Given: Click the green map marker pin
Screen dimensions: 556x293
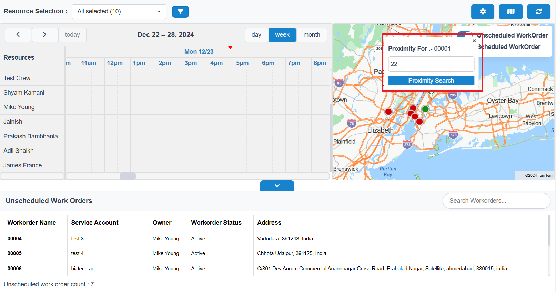Looking at the screenshot, I should point(425,110).
